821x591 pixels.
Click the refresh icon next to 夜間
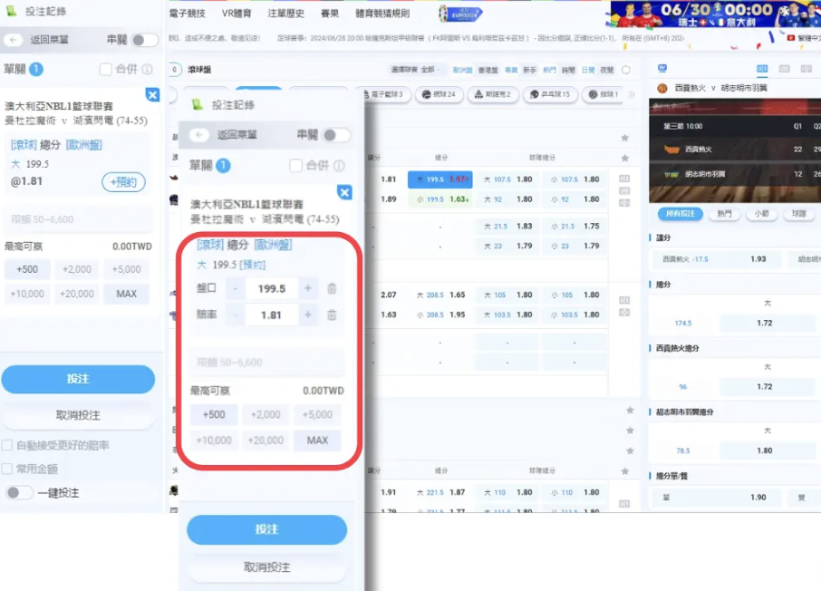(x=625, y=70)
